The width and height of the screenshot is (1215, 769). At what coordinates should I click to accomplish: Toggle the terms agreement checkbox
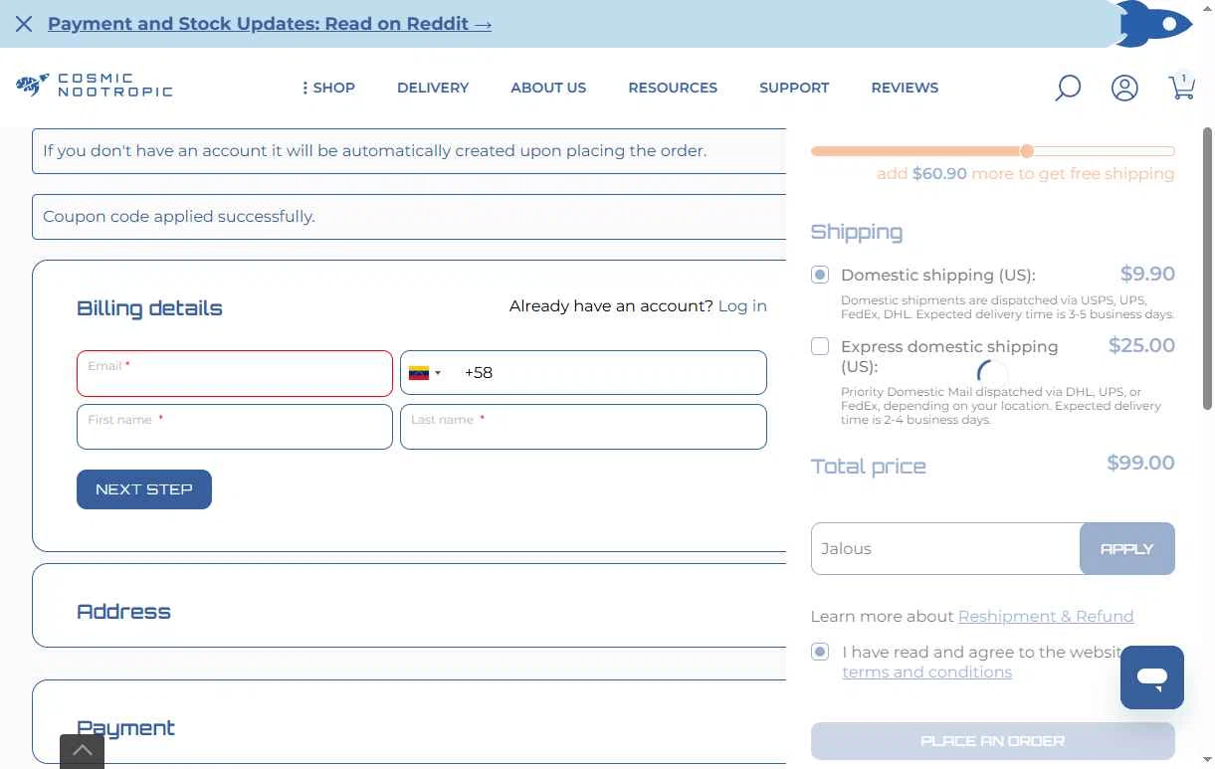tap(820, 652)
